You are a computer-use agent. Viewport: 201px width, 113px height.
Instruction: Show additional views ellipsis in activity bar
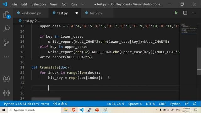point(6,57)
